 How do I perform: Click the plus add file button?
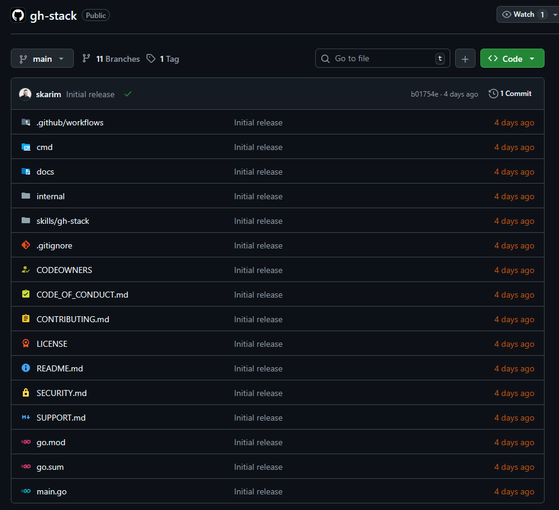tap(465, 58)
